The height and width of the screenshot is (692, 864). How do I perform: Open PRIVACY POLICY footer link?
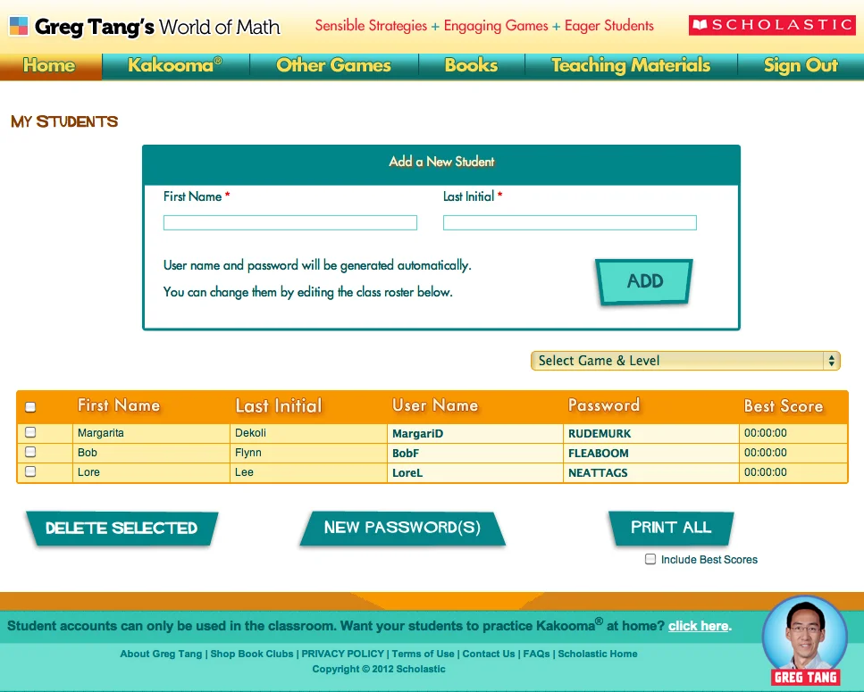(343, 654)
